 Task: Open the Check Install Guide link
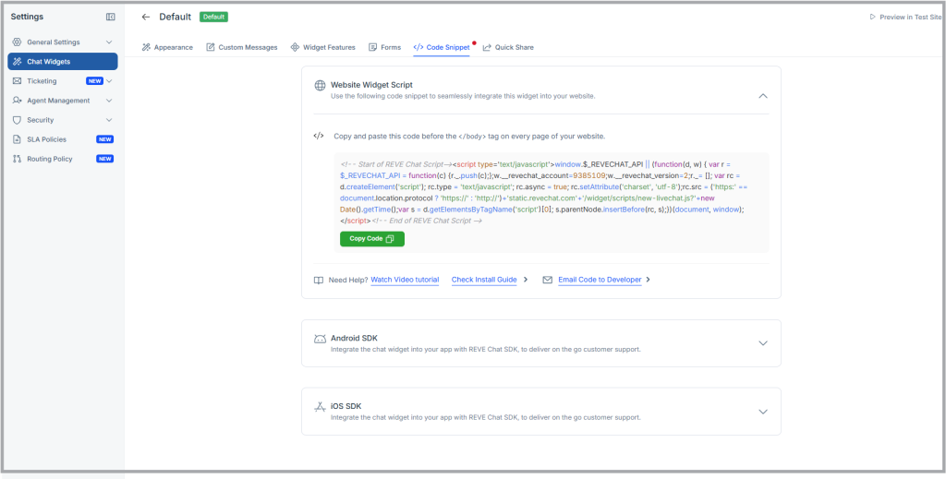pyautogui.click(x=484, y=280)
